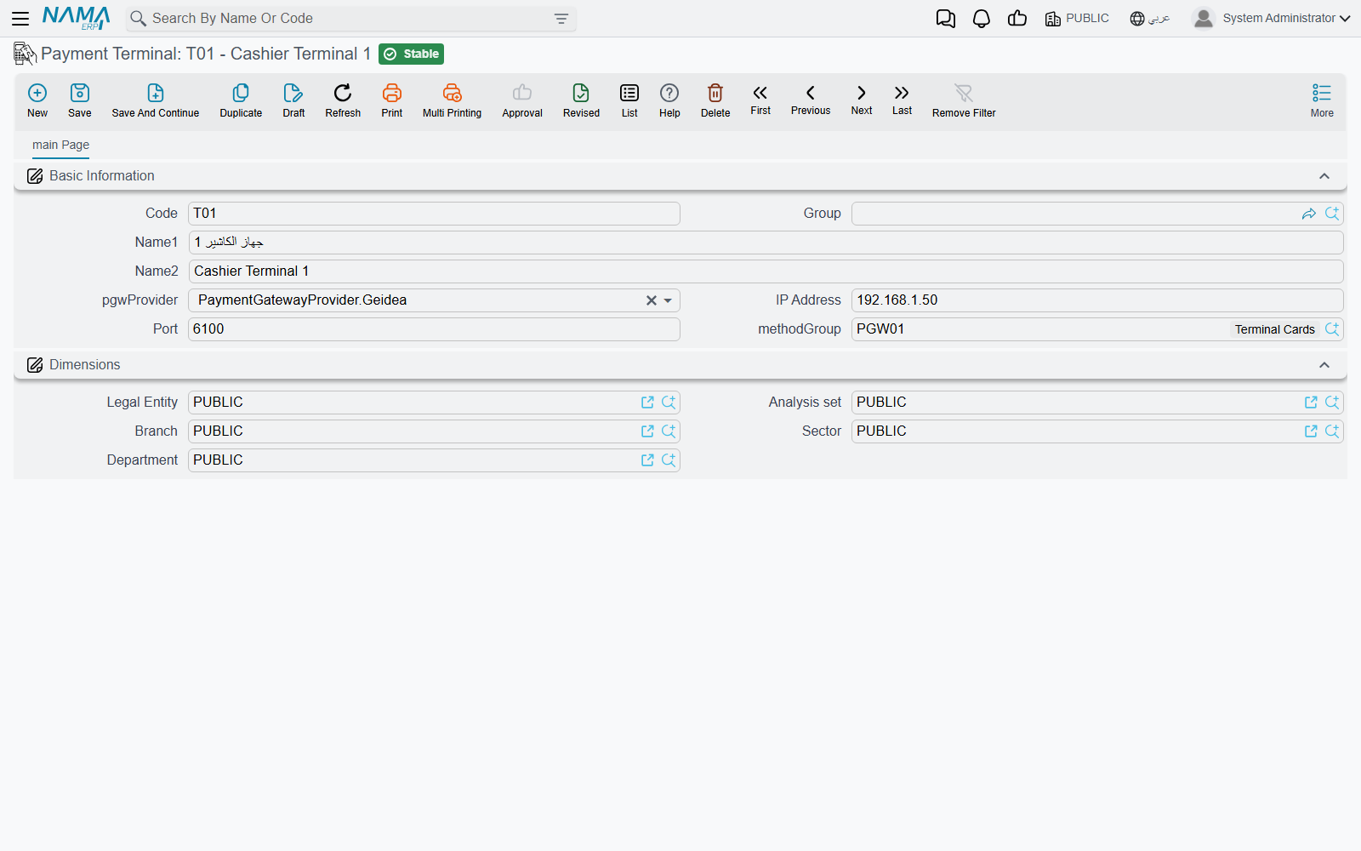Open search filter options in search bar
Viewport: 1361px width, 851px height.
click(x=561, y=19)
